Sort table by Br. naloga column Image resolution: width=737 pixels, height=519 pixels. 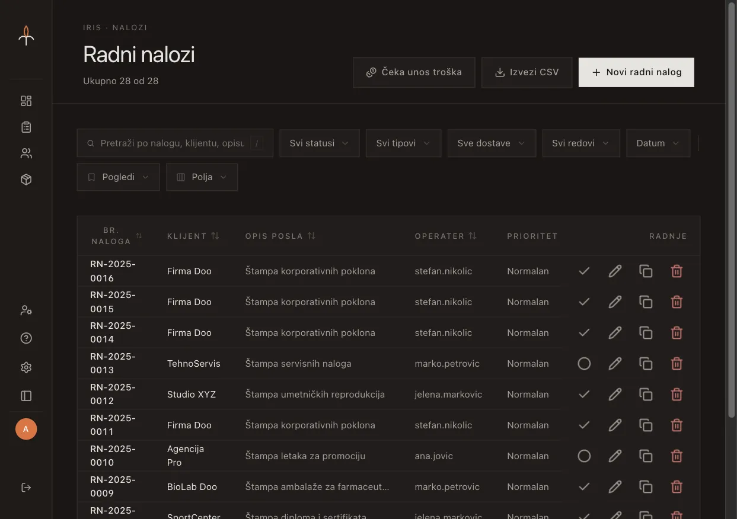[117, 236]
